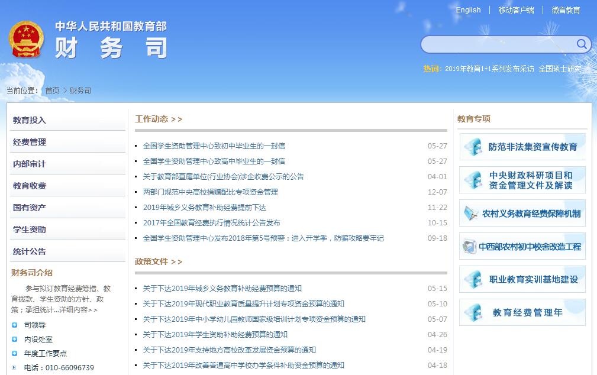Open the 教育经费管理年 banner
Screen dimensions: 597x375
[522, 312]
